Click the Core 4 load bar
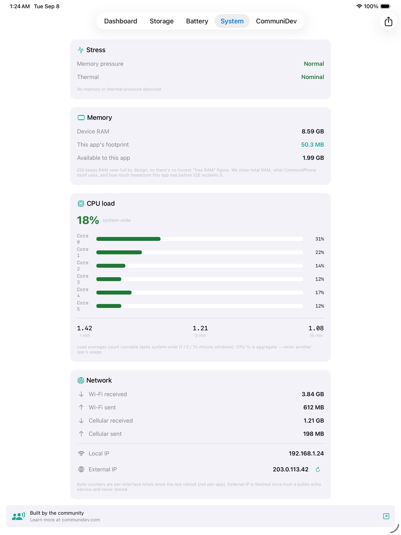The width and height of the screenshot is (401, 535). click(x=200, y=292)
